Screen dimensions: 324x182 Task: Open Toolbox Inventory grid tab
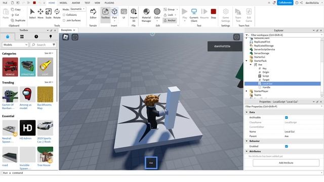click(x=22, y=36)
